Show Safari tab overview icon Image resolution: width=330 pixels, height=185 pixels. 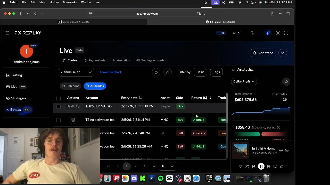[288, 14]
